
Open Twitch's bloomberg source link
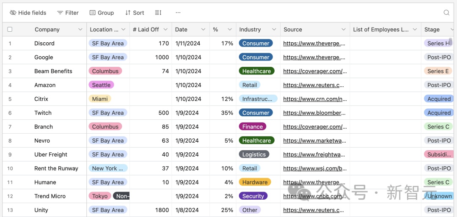(314, 113)
